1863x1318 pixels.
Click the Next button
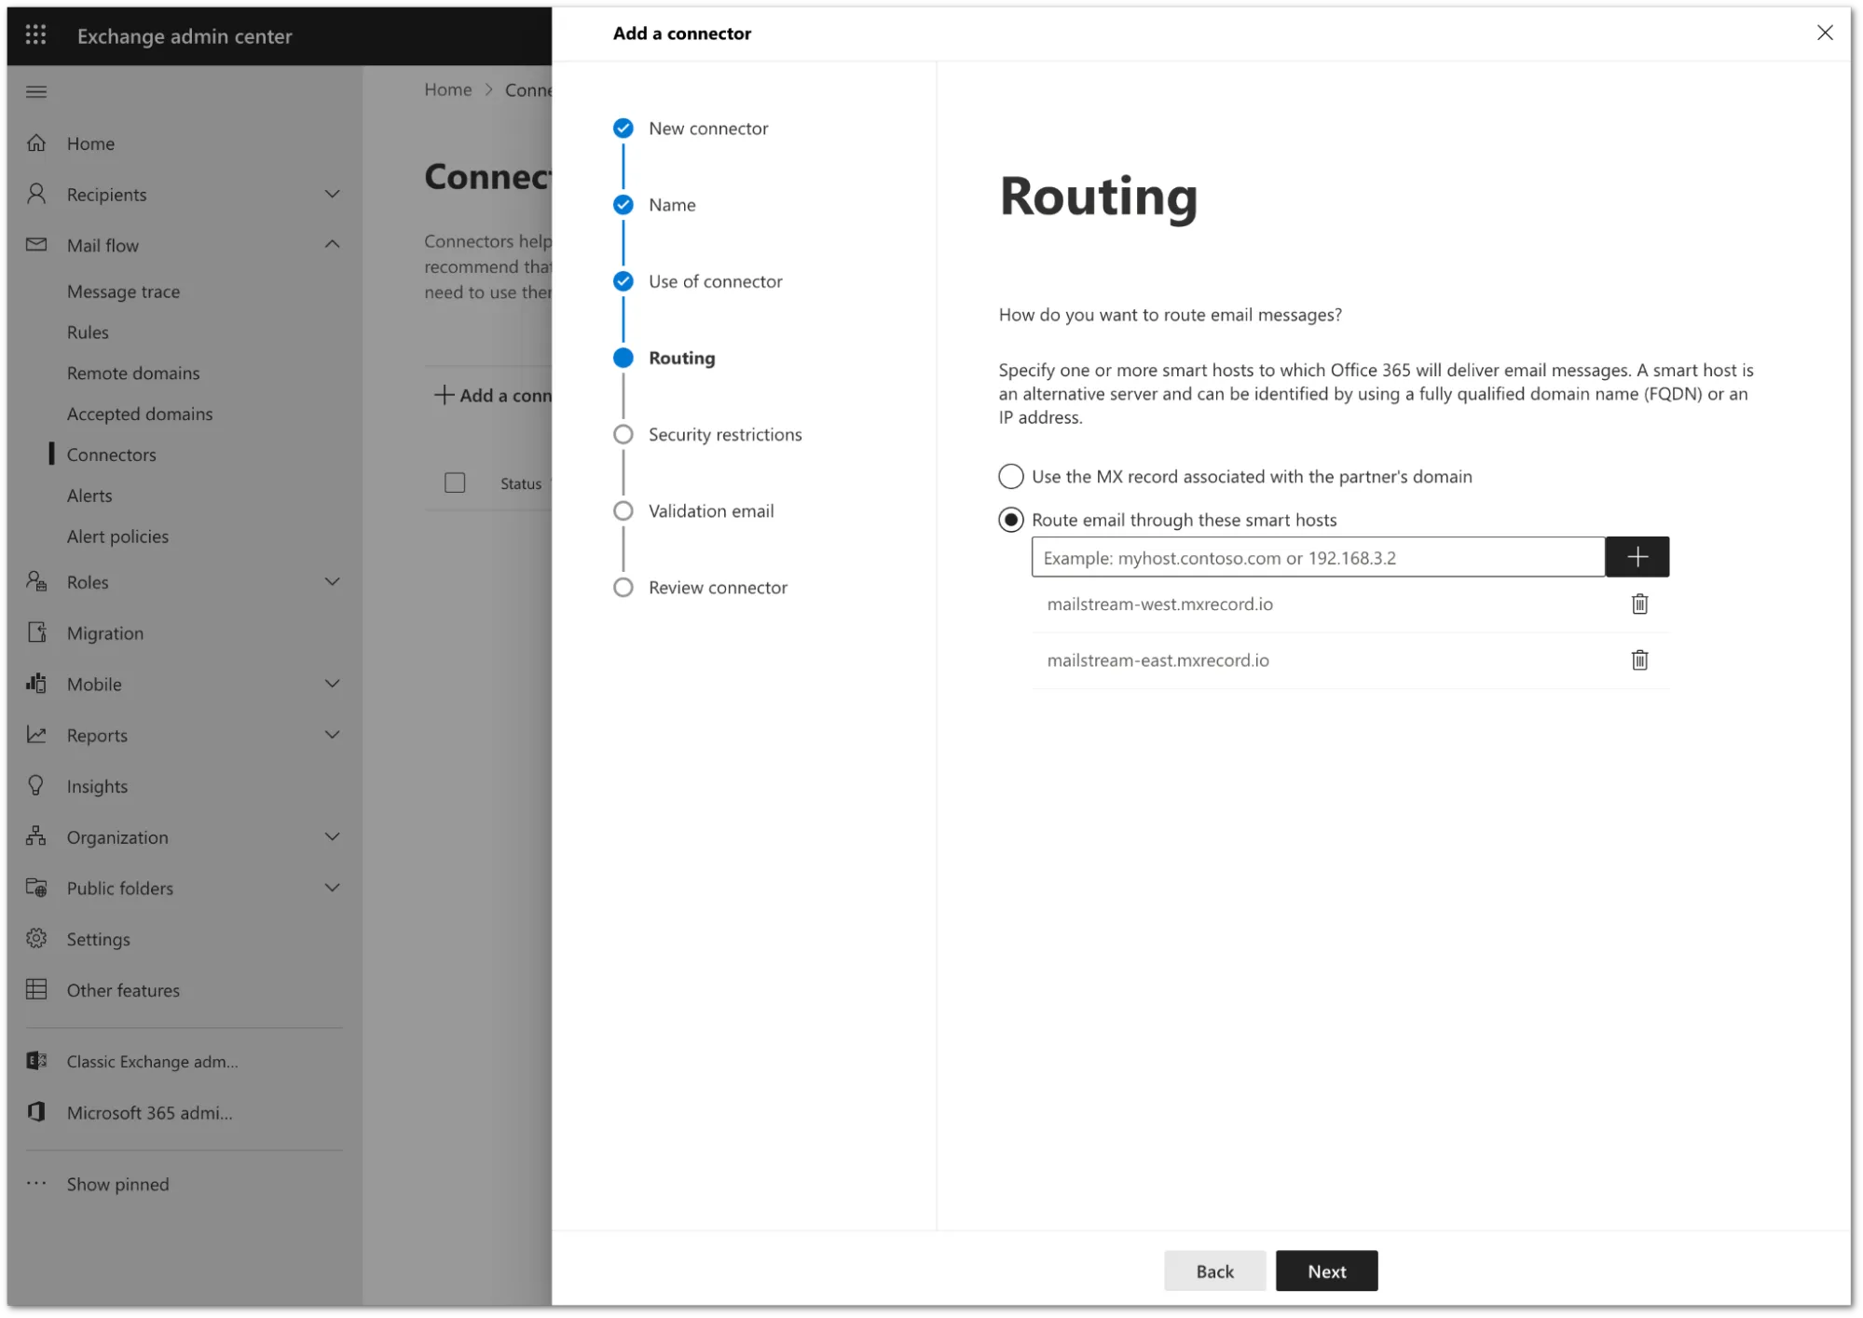[1326, 1270]
